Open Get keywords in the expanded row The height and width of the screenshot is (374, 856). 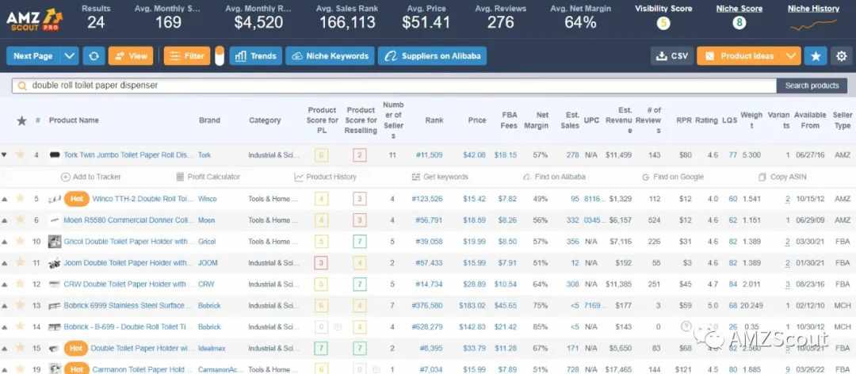coord(439,177)
